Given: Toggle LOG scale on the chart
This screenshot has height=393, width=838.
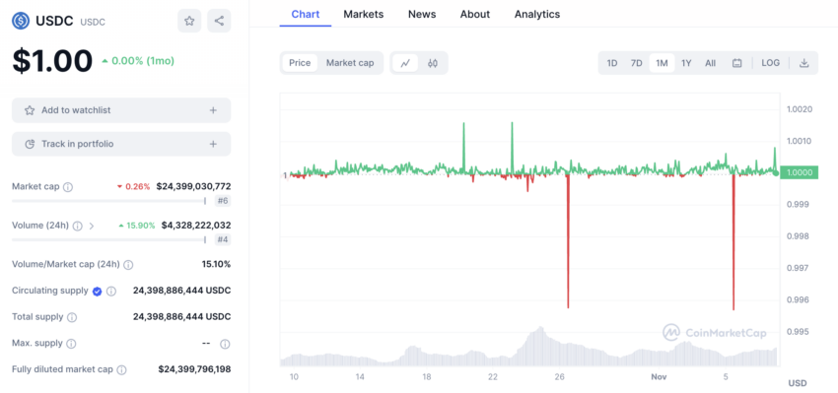Looking at the screenshot, I should tap(770, 63).
